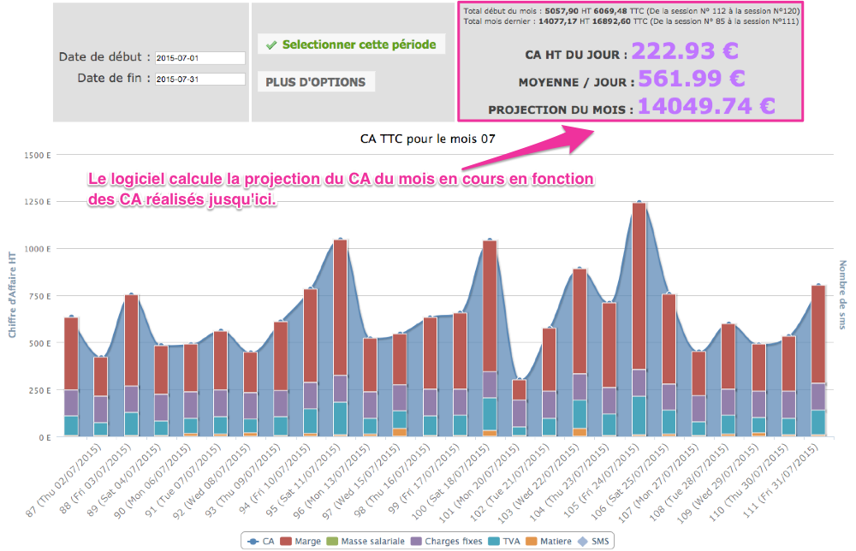Expand the PLUS D'OPTIONS panel
The width and height of the screenshot is (856, 551).
point(315,82)
